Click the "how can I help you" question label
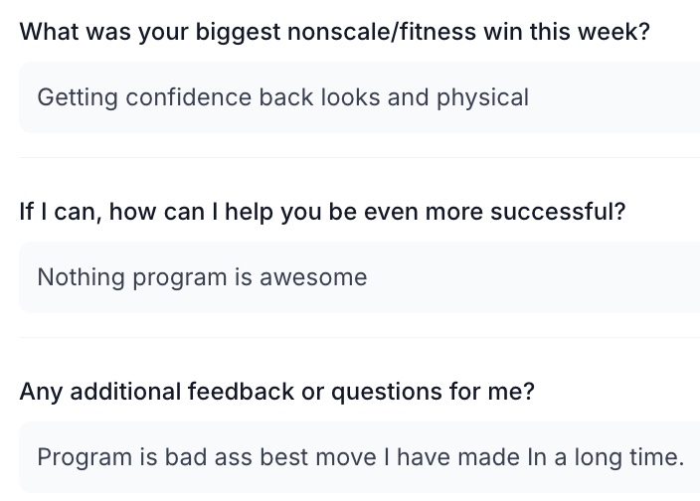Viewport: 700px width, 501px height. click(322, 212)
